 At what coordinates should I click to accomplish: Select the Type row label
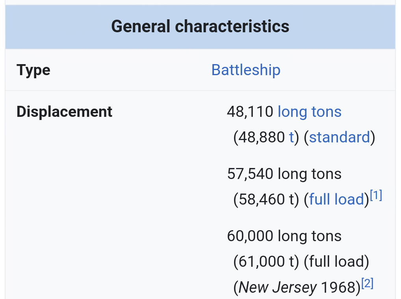(x=33, y=70)
